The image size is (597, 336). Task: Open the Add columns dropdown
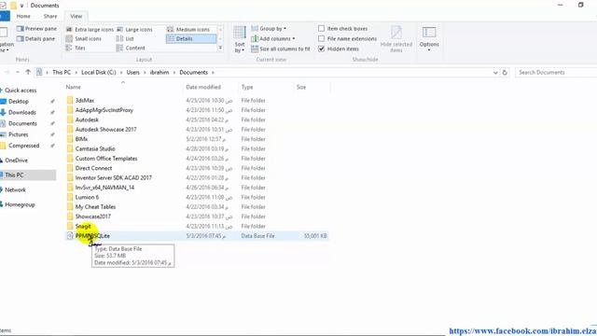[273, 39]
